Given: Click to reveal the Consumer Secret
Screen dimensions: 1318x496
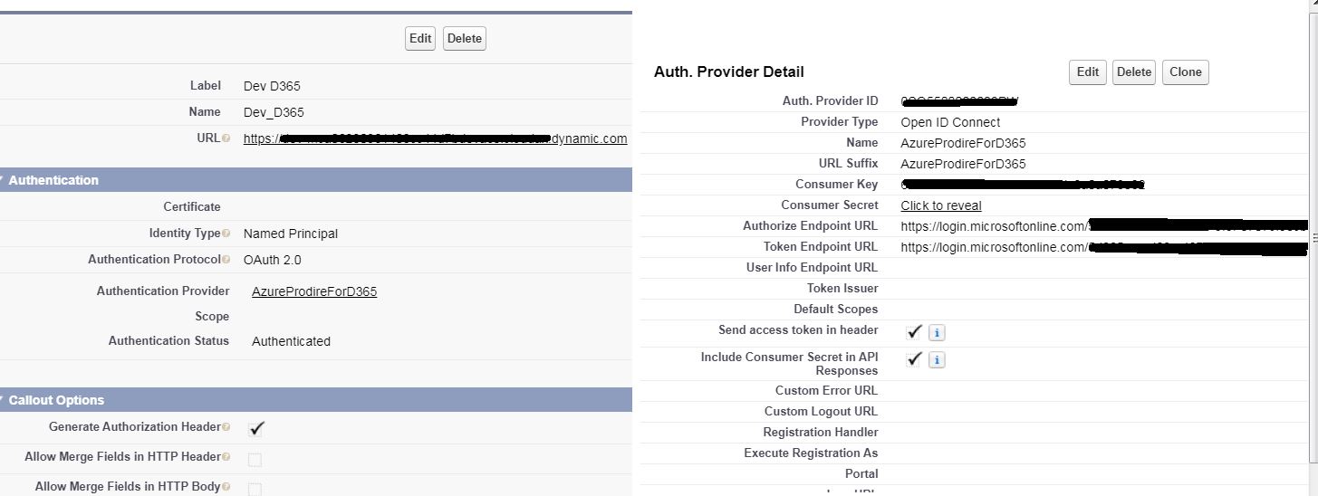Looking at the screenshot, I should pyautogui.click(x=941, y=205).
